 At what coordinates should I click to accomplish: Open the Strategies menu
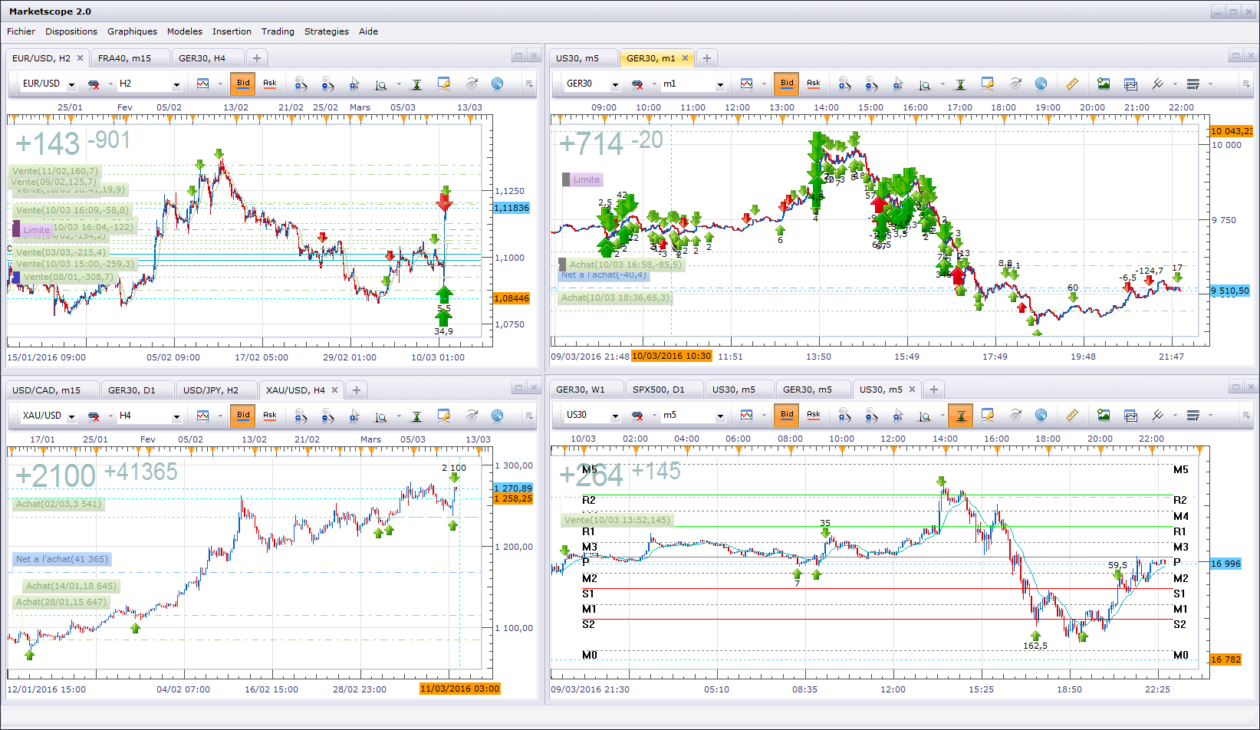click(326, 31)
